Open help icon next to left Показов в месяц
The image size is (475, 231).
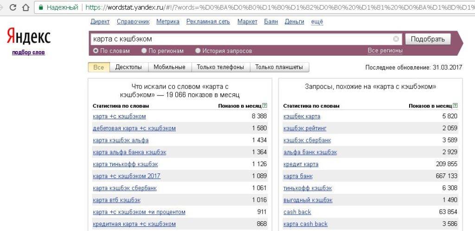[x=265, y=106]
